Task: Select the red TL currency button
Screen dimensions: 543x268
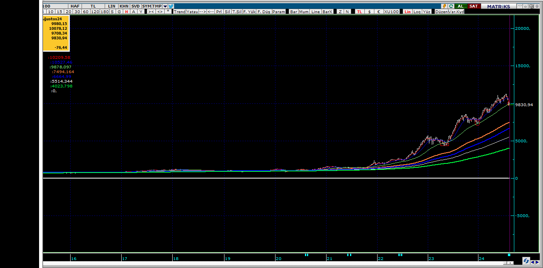Action: point(360,12)
